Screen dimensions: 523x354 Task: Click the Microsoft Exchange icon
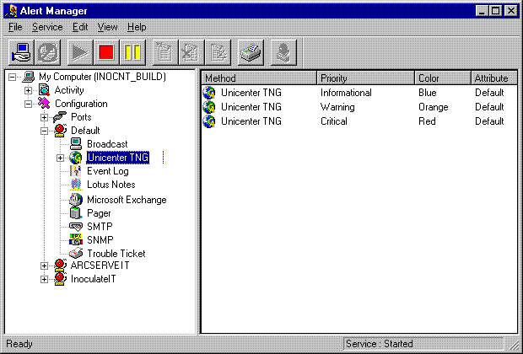tap(76, 200)
